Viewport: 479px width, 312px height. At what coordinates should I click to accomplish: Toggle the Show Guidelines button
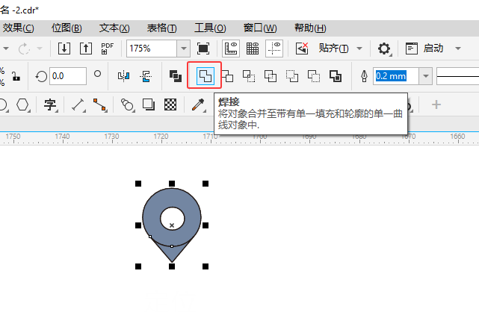(274, 49)
